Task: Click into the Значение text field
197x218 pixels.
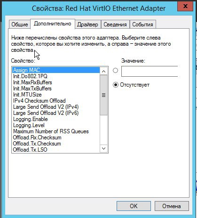Action: pos(150,71)
